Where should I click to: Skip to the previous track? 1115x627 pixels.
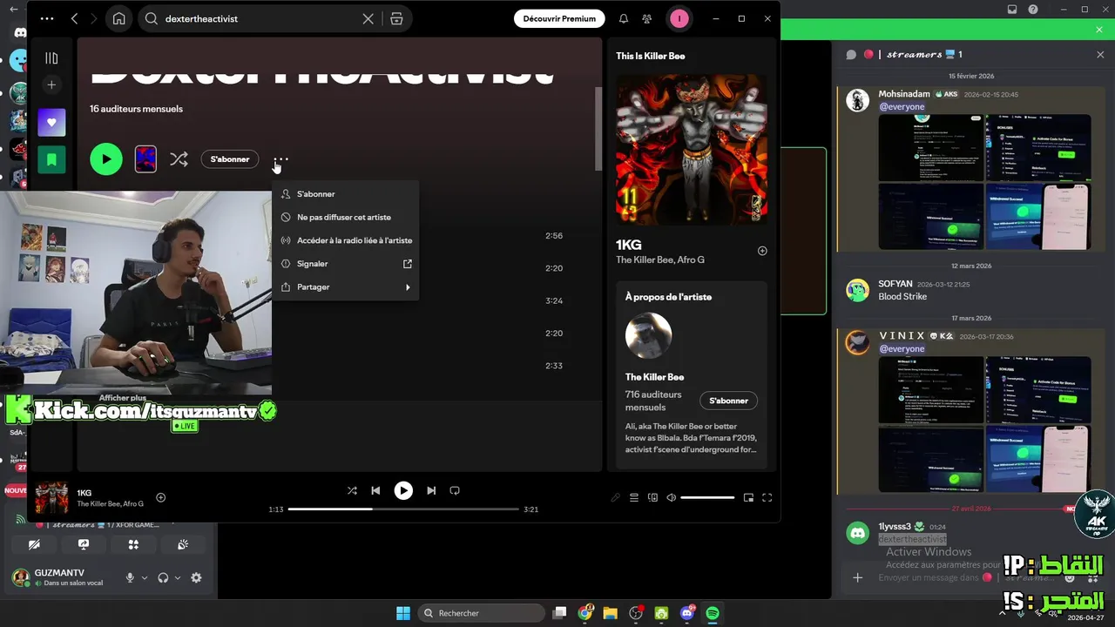[x=375, y=490]
